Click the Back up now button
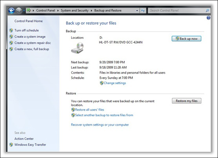218x158 pixels. click(187, 39)
